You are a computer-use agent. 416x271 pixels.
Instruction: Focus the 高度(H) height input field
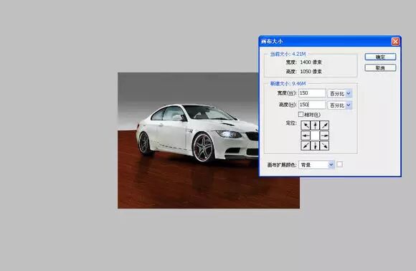click(312, 105)
